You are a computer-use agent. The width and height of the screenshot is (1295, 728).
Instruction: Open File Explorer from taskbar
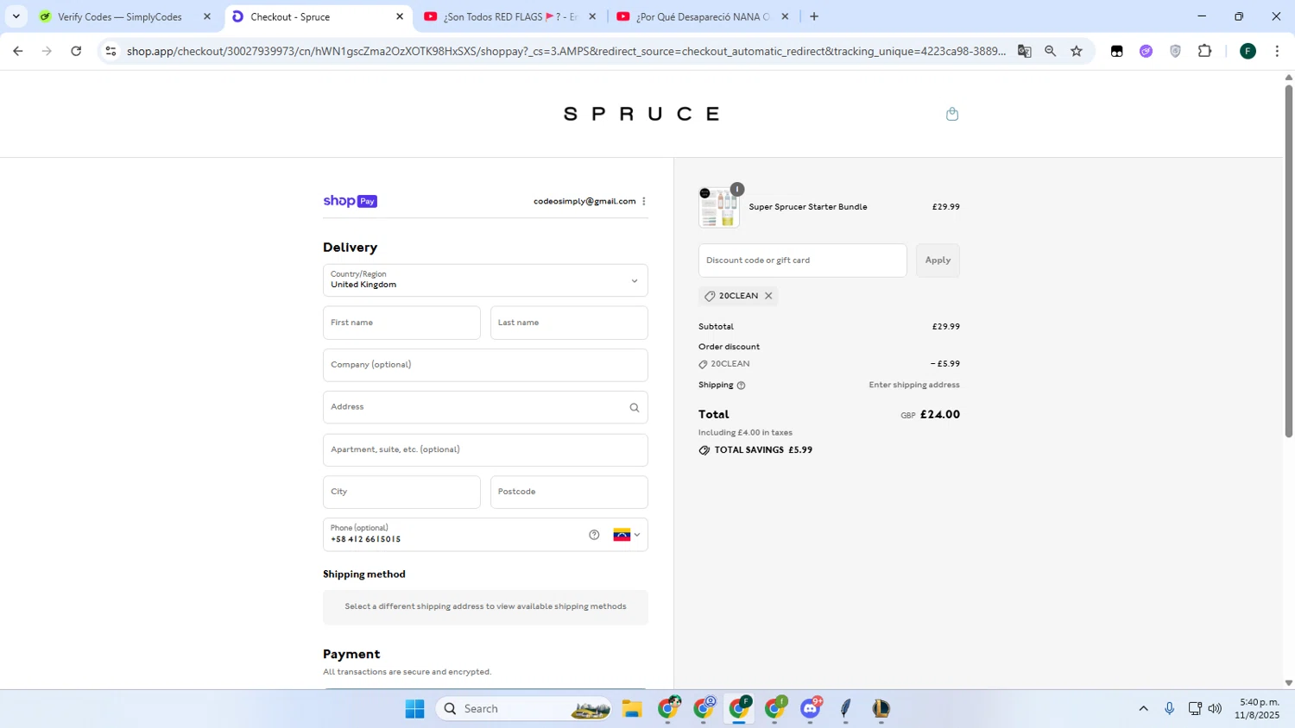tap(633, 709)
